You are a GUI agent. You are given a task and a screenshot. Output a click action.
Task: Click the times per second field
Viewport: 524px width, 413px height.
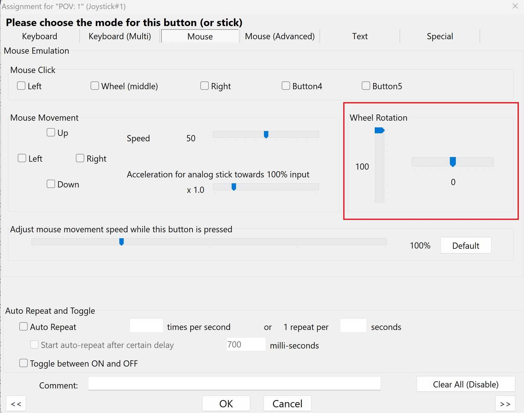pos(146,326)
